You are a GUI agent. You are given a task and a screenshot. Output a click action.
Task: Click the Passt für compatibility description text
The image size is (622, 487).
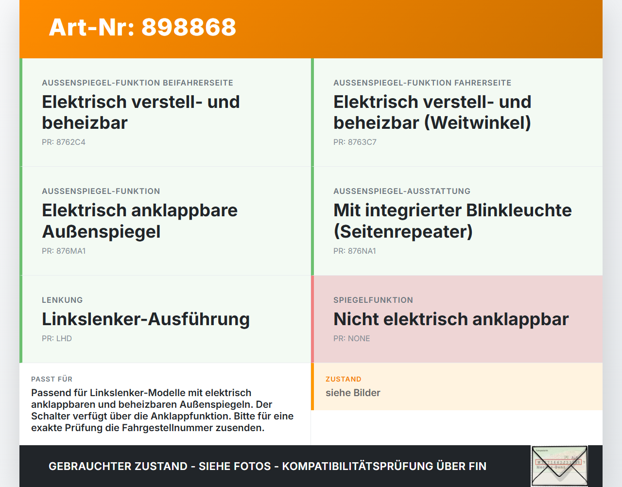click(162, 410)
